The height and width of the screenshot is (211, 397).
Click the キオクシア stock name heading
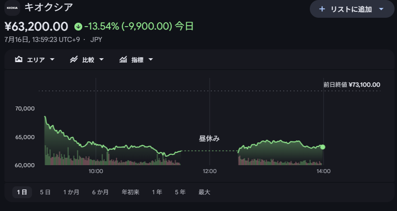click(x=49, y=7)
